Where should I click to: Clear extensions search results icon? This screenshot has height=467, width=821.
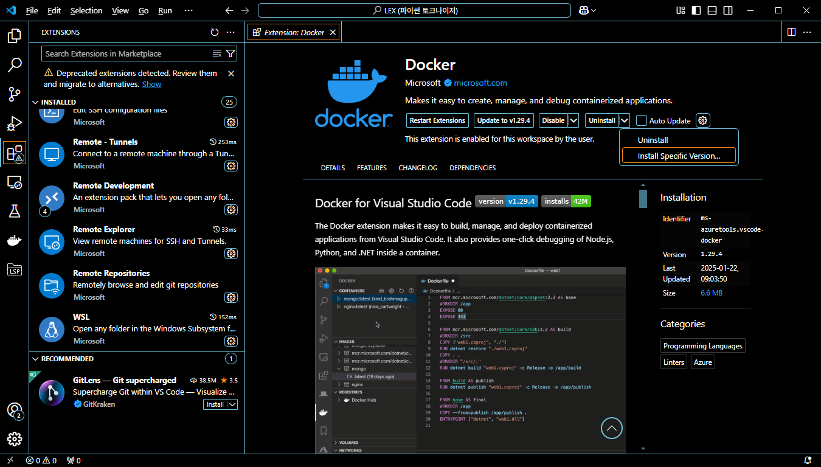217,54
